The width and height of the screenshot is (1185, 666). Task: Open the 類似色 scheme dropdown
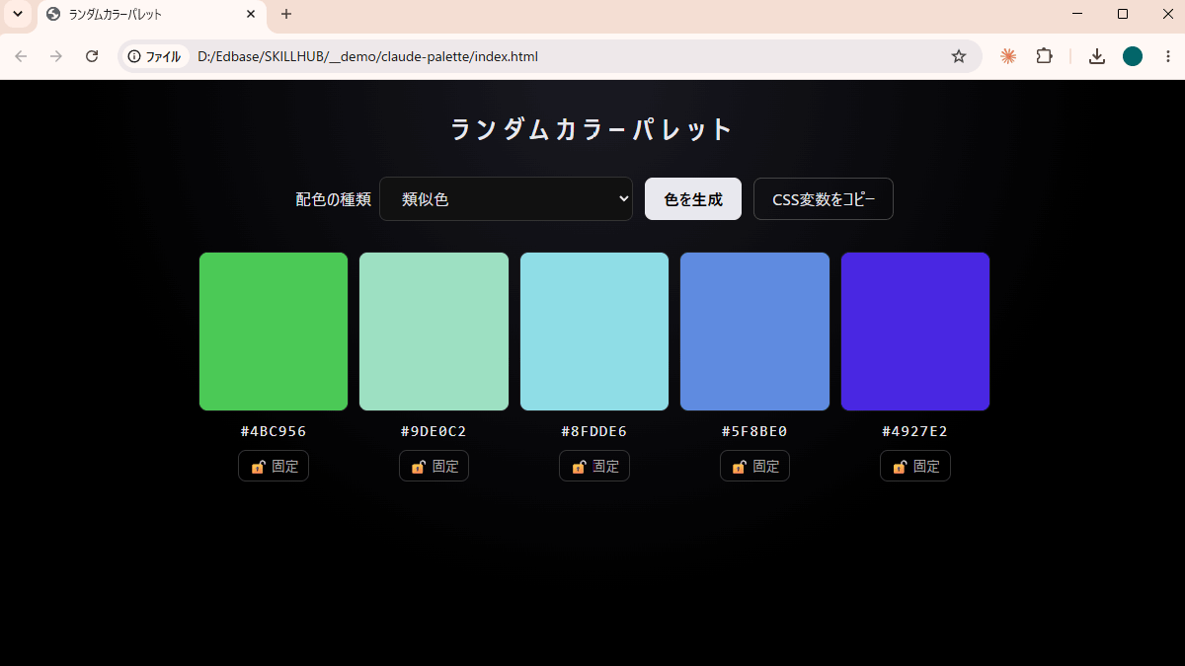(506, 199)
